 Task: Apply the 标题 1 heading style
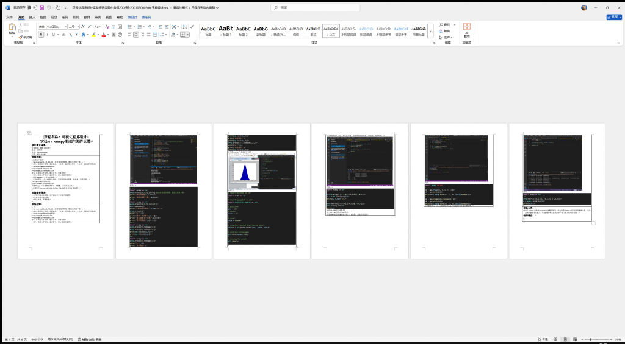(x=226, y=31)
